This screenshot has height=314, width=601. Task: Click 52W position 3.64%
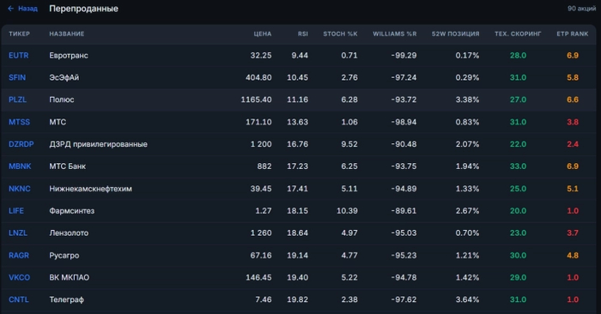click(x=468, y=299)
